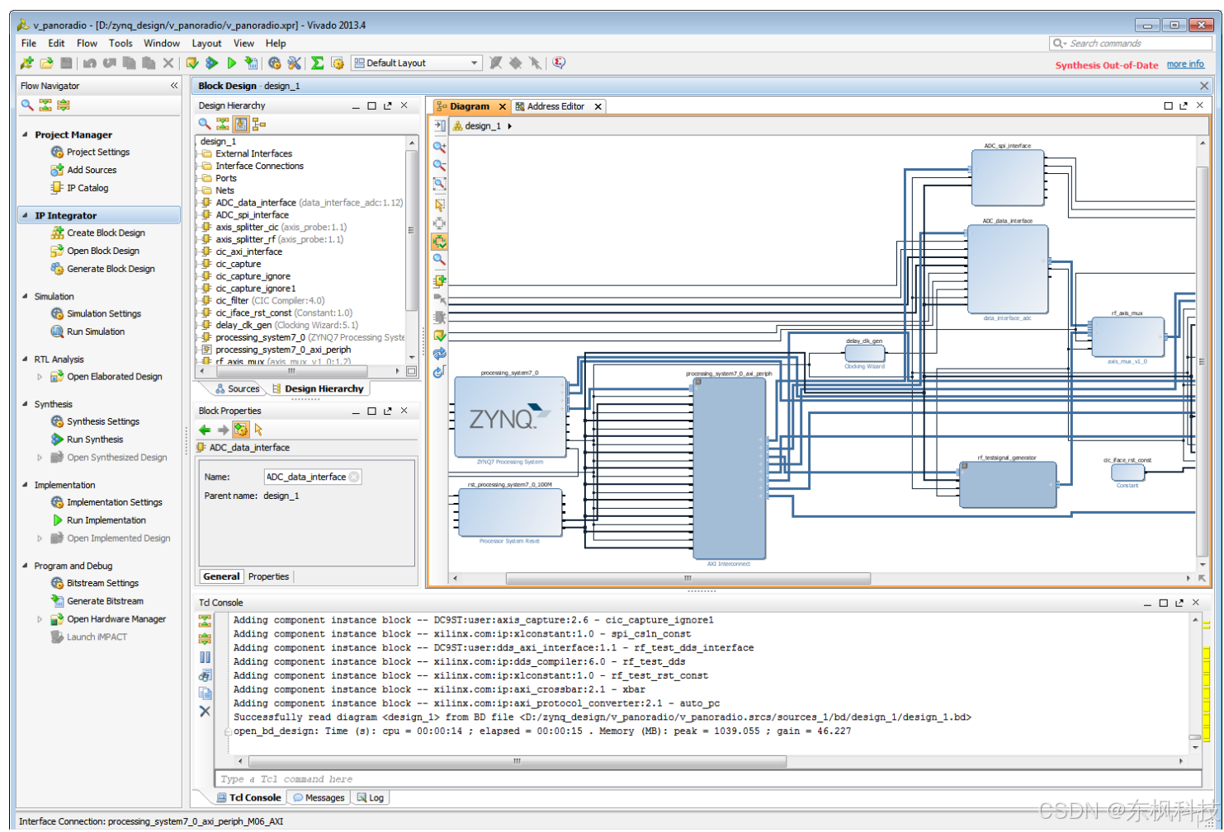Click the Copy icon in Tcl Console
This screenshot has width=1224, height=832.
[x=205, y=693]
